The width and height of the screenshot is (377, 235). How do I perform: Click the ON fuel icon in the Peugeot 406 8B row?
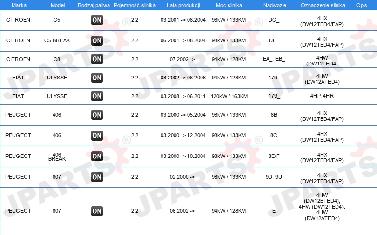tap(97, 115)
